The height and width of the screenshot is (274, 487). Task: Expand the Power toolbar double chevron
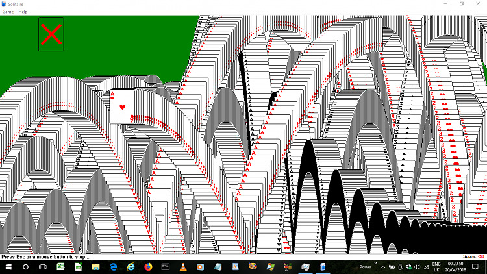tap(375, 264)
